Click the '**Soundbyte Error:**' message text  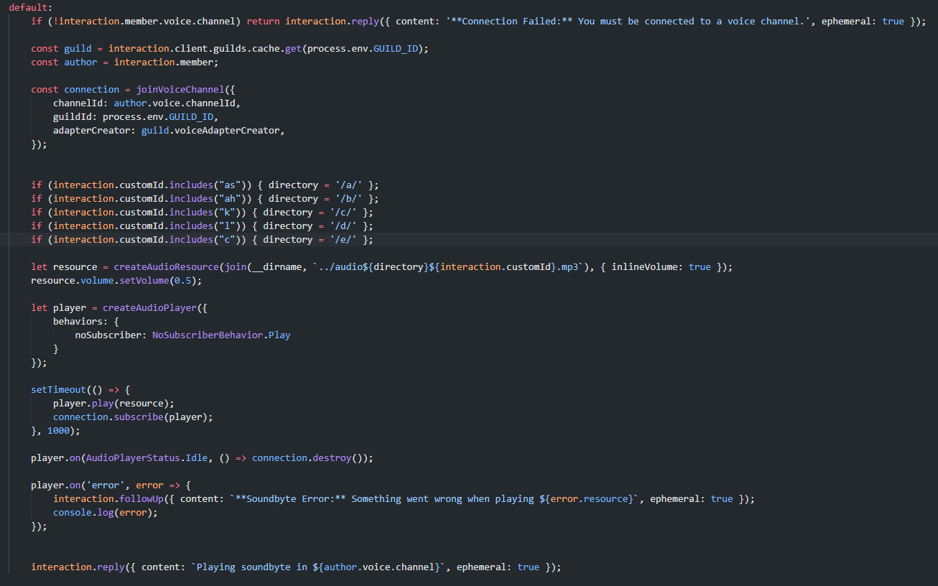pos(290,498)
